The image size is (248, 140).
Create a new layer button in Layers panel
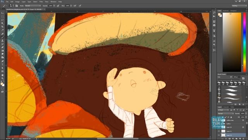240,139
